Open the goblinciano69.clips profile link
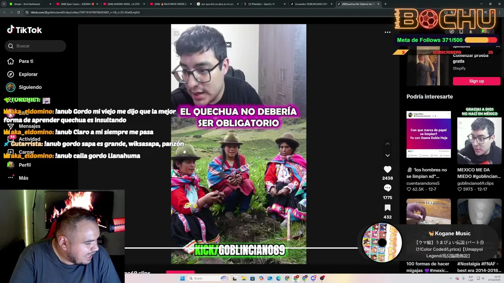The image size is (504, 283). click(475, 183)
